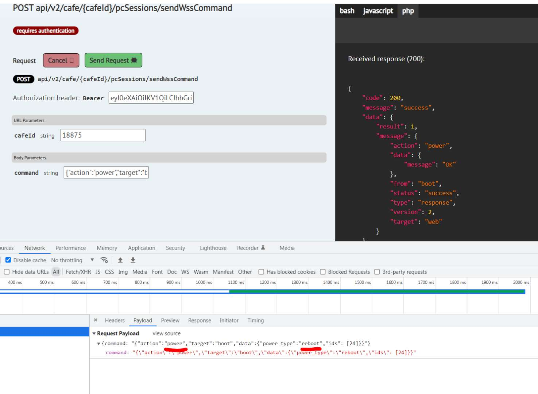Close the request details pane with X
Image resolution: width=538 pixels, height=394 pixels.
[96, 320]
